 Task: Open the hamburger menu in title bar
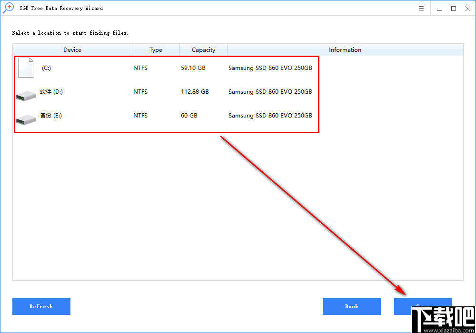[x=422, y=8]
